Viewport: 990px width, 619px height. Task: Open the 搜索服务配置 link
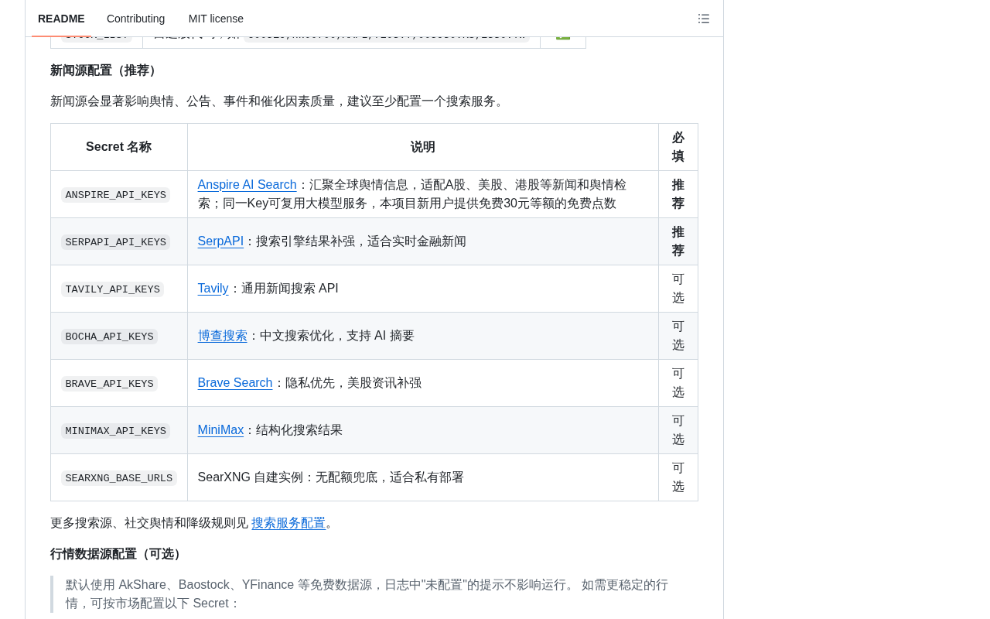288,523
